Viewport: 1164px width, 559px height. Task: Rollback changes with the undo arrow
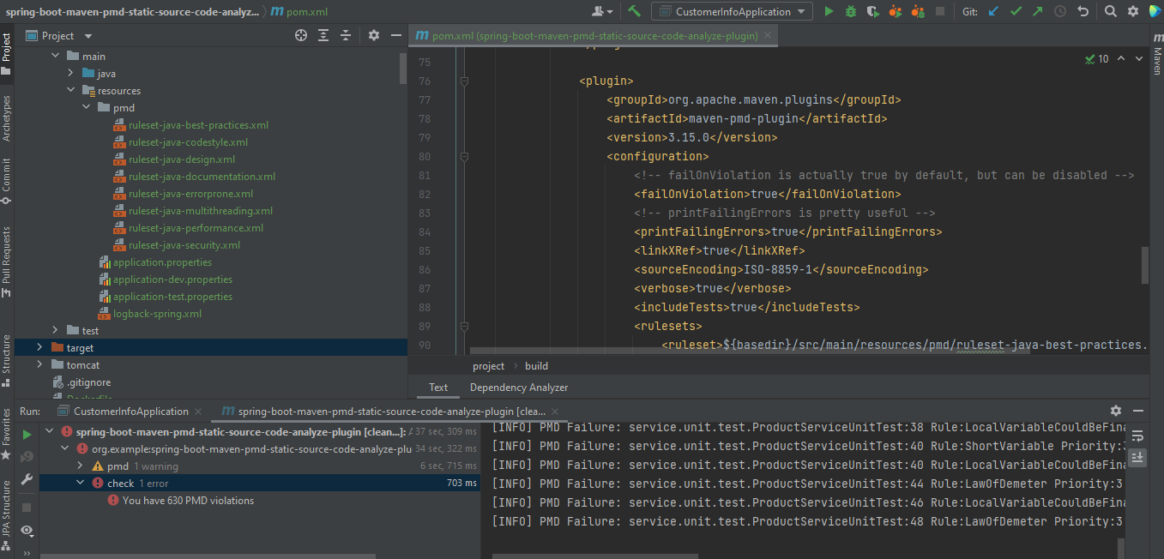point(1083,11)
